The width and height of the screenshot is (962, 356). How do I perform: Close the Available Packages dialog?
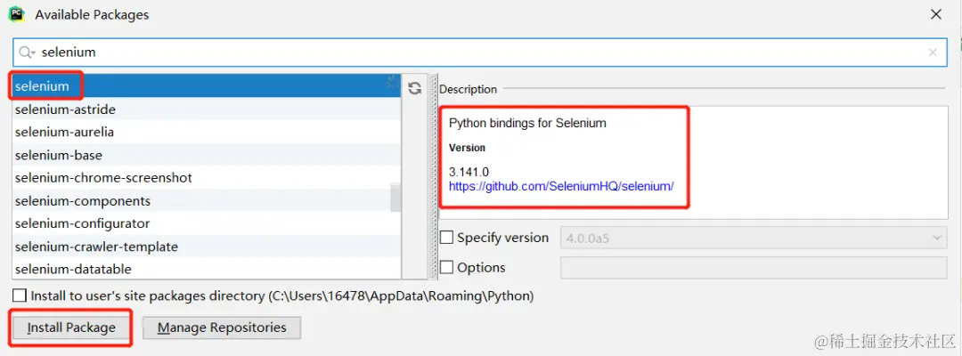tap(936, 14)
